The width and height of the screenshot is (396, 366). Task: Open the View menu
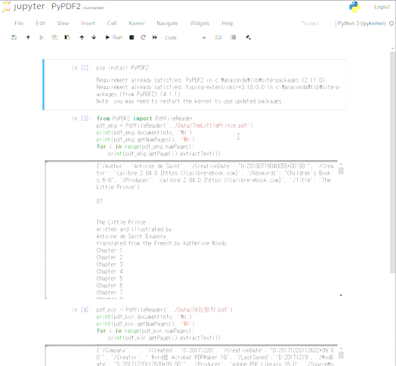[x=63, y=23]
